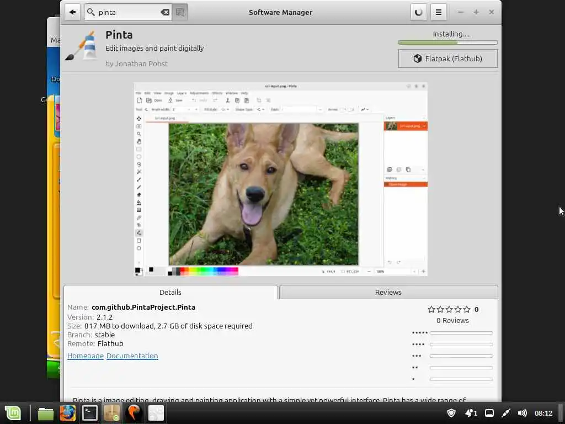This screenshot has height=424, width=565.
Task: Click the show-desktop strip at the panel end
Action: 561,413
